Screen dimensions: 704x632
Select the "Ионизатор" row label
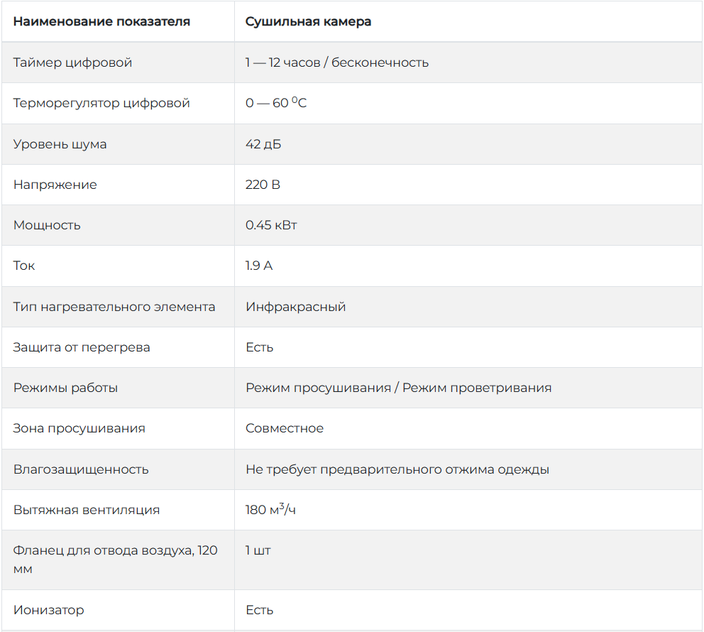(x=48, y=610)
